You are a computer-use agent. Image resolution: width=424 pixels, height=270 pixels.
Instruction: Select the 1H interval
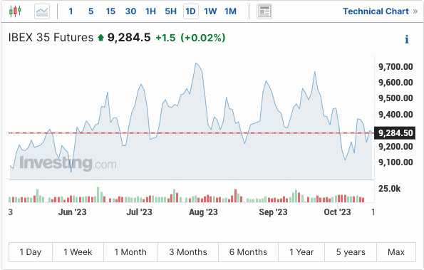click(x=150, y=11)
